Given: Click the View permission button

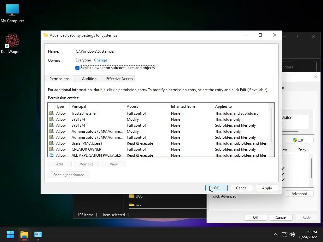Looking at the screenshot, I should (x=114, y=164).
